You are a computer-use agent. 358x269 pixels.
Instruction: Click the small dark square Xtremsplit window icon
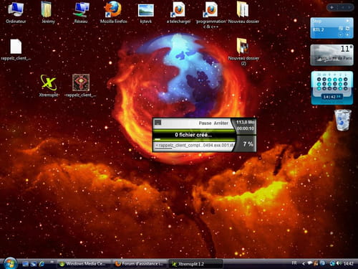click(158, 123)
